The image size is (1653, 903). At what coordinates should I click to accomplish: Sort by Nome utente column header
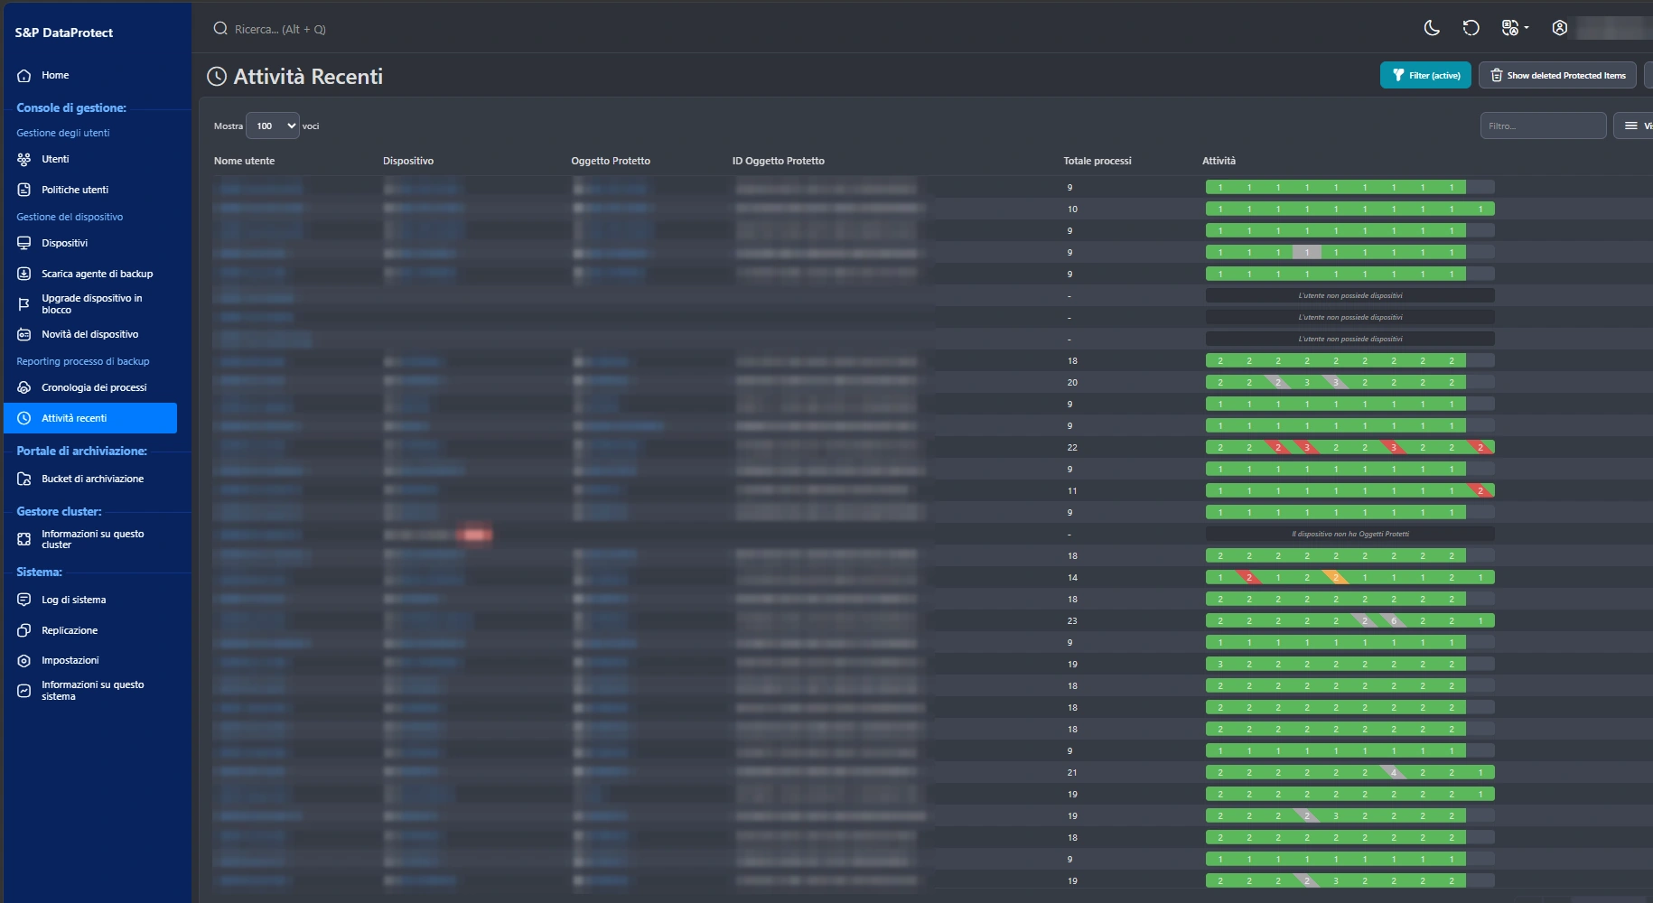click(245, 161)
